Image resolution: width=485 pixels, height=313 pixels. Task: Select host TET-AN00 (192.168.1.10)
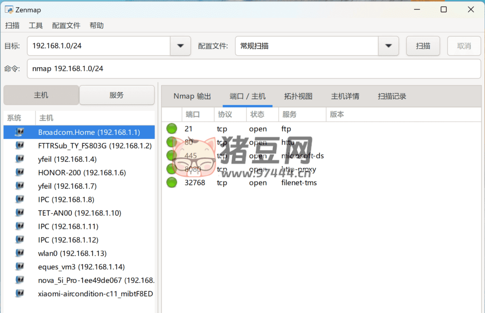[x=79, y=213]
